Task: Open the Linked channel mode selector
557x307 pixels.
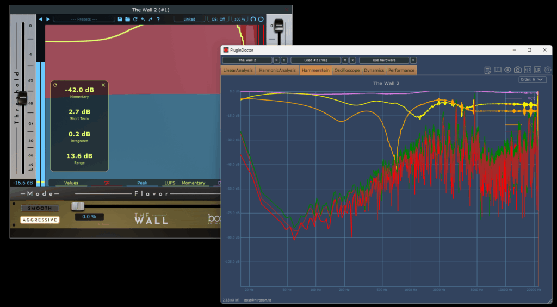Action: click(189, 19)
